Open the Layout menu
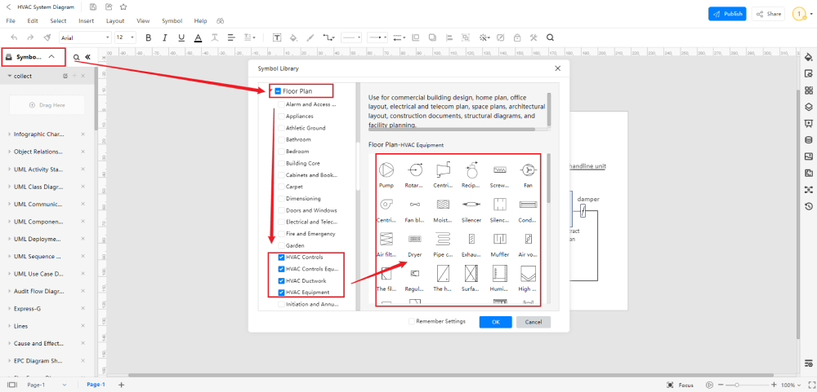This screenshot has width=817, height=392. pos(115,21)
